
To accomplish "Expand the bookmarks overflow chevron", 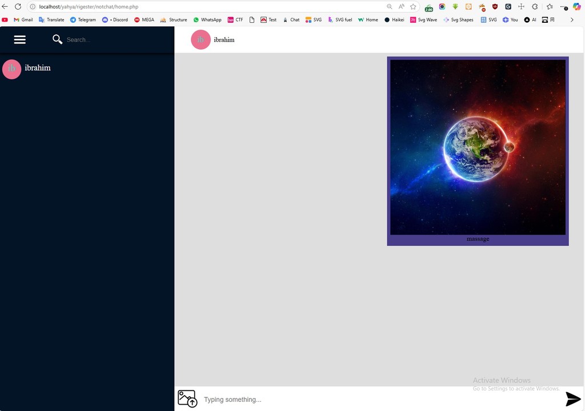I will pyautogui.click(x=572, y=20).
